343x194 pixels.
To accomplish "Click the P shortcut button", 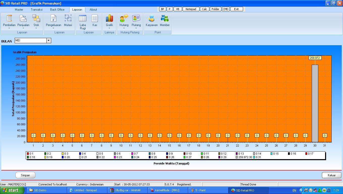I will tap(170, 9).
